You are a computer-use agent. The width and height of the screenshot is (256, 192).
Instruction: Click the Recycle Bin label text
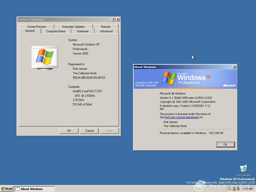pos(243,175)
